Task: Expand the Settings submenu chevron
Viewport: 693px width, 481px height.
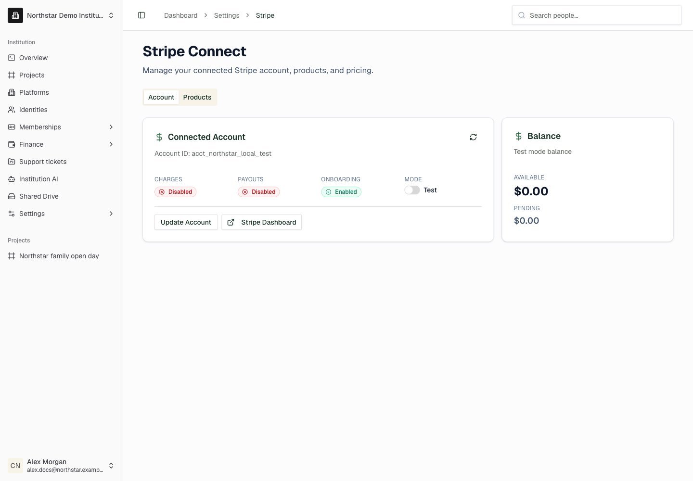Action: tap(111, 214)
